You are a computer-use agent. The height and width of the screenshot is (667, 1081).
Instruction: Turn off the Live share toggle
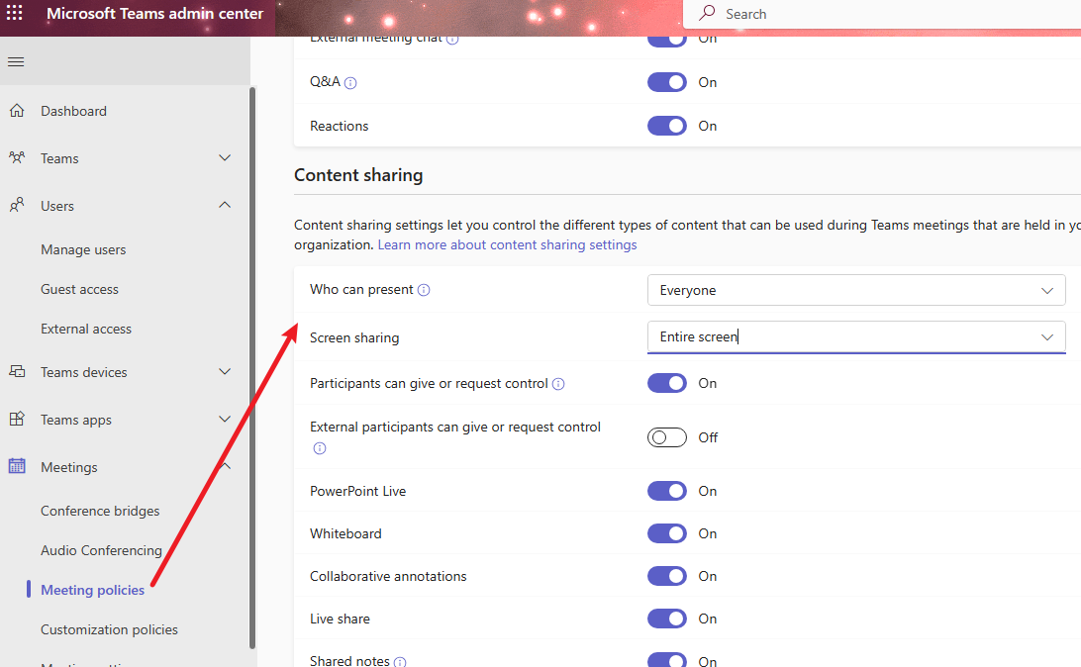click(x=666, y=619)
